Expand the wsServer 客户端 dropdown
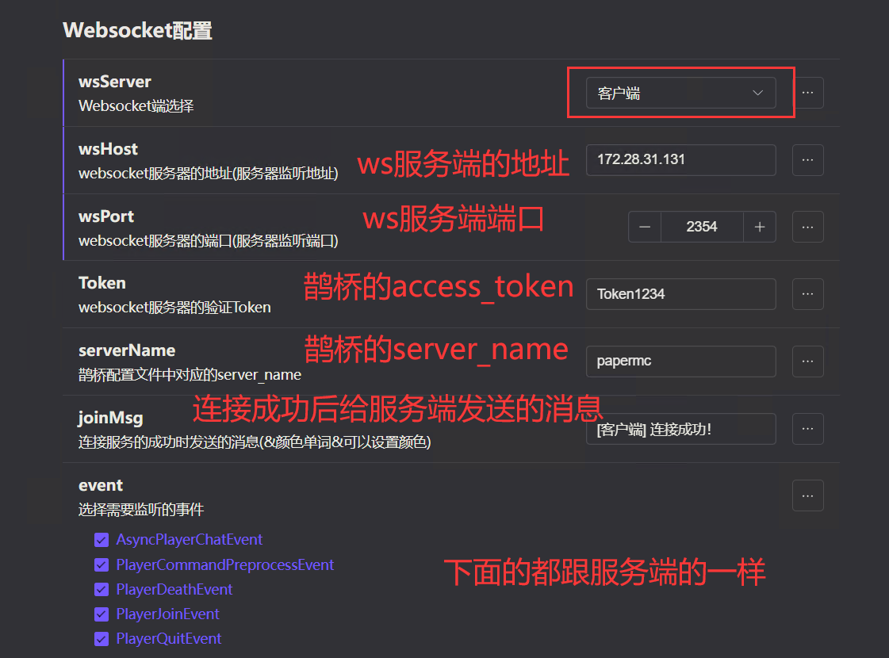This screenshot has height=658, width=889. (x=680, y=94)
